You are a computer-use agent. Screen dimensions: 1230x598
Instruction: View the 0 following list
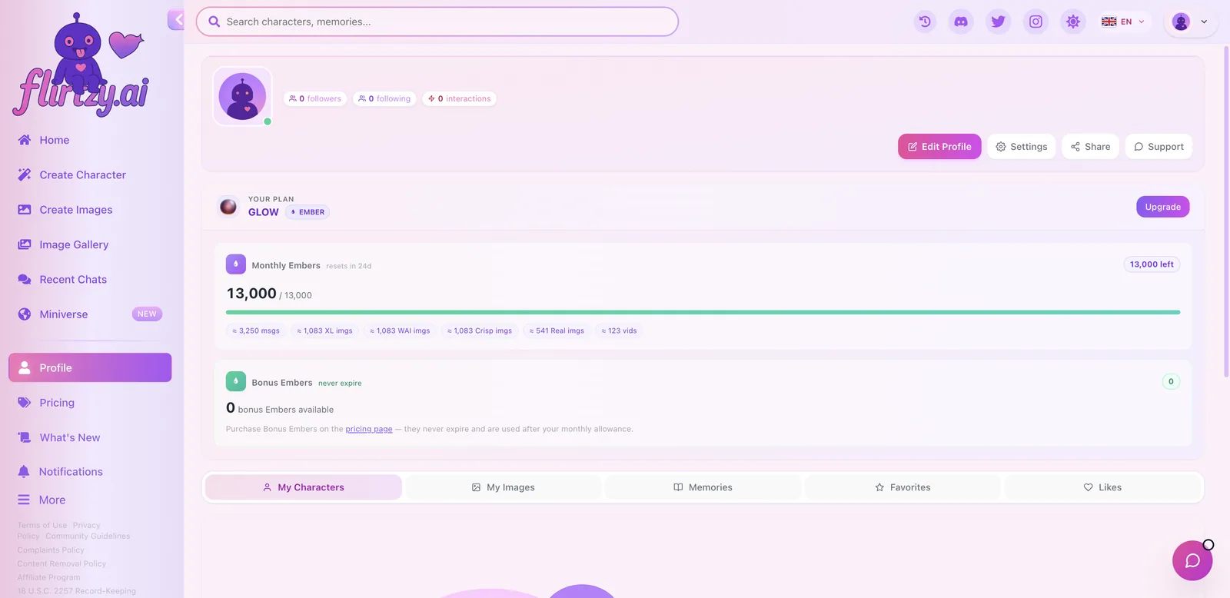384,98
